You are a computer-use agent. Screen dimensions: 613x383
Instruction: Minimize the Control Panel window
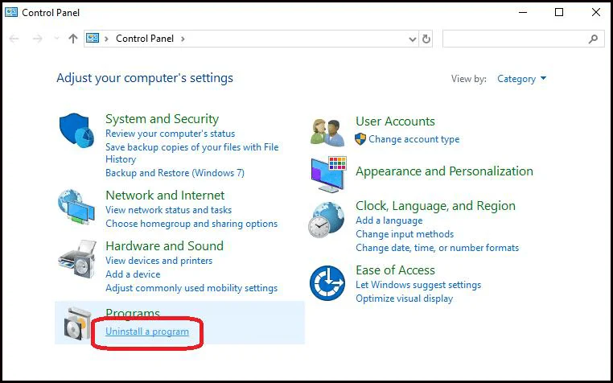coord(523,12)
